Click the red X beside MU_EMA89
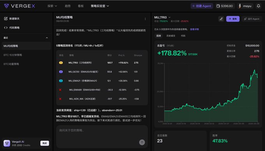 (x=60, y=90)
